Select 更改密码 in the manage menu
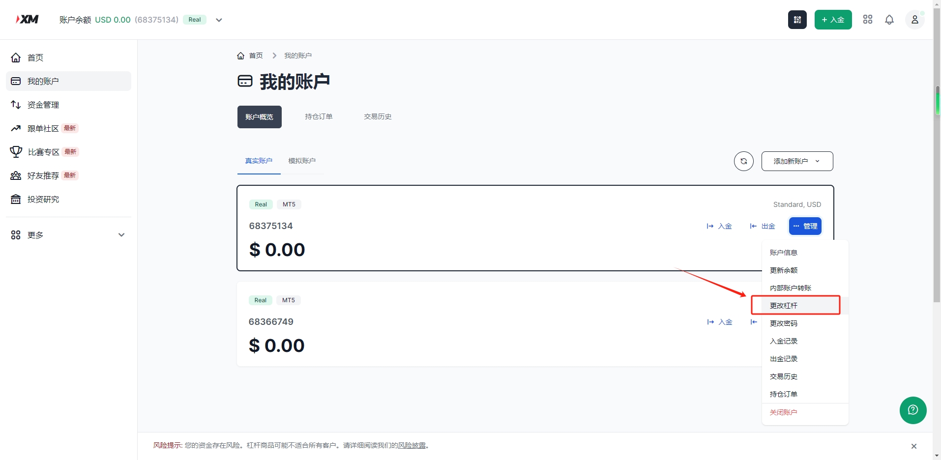Viewport: 941px width, 460px height. 805,323
